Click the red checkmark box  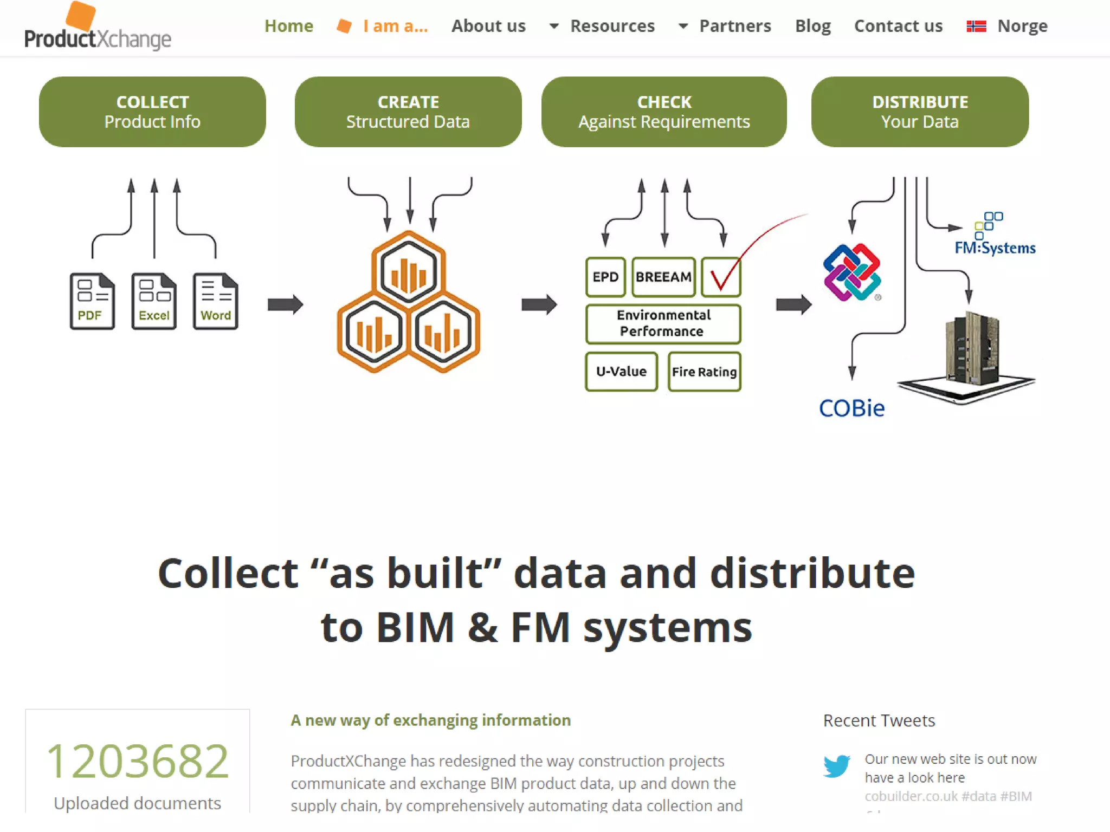click(720, 277)
